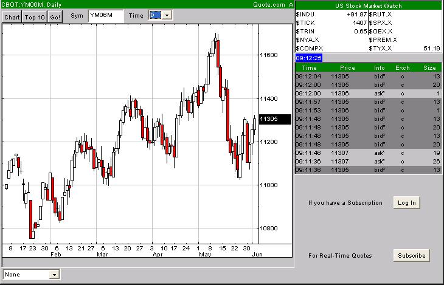Click the Chart button
Image resolution: width=444 pixels, height=285 pixels.
12,17
